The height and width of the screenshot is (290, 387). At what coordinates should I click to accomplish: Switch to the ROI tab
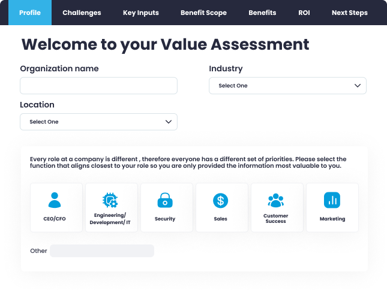(x=304, y=13)
